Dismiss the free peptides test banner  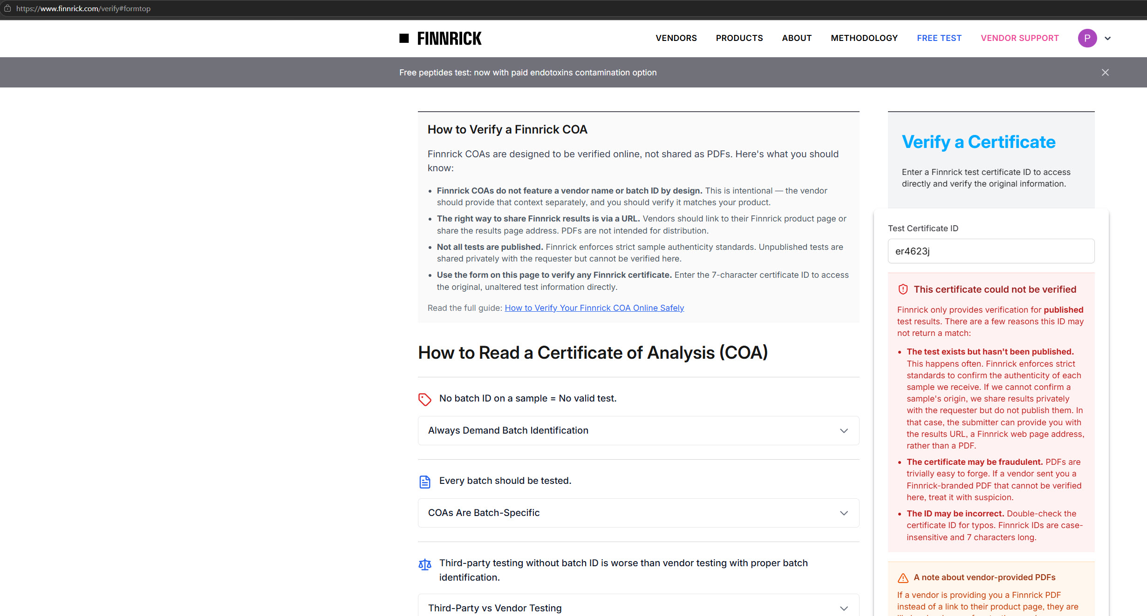[1105, 72]
